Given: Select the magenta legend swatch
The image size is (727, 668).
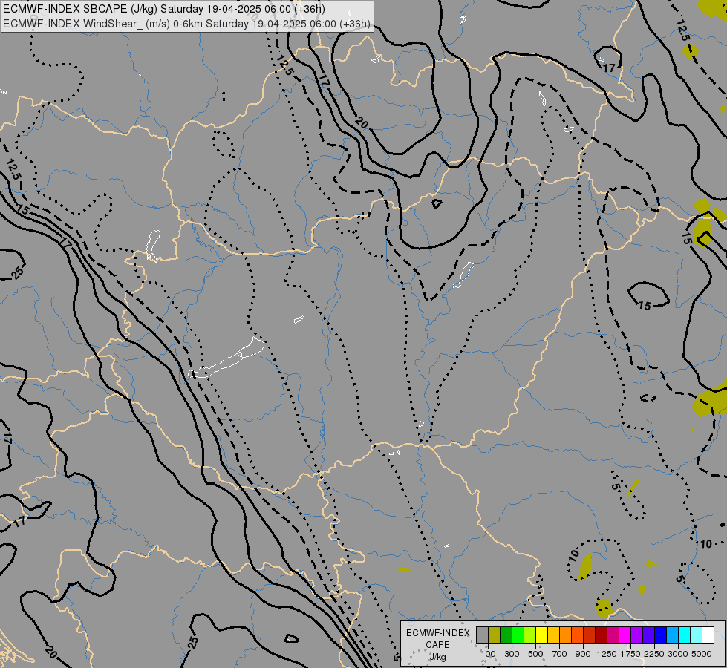Looking at the screenshot, I should coord(625,635).
